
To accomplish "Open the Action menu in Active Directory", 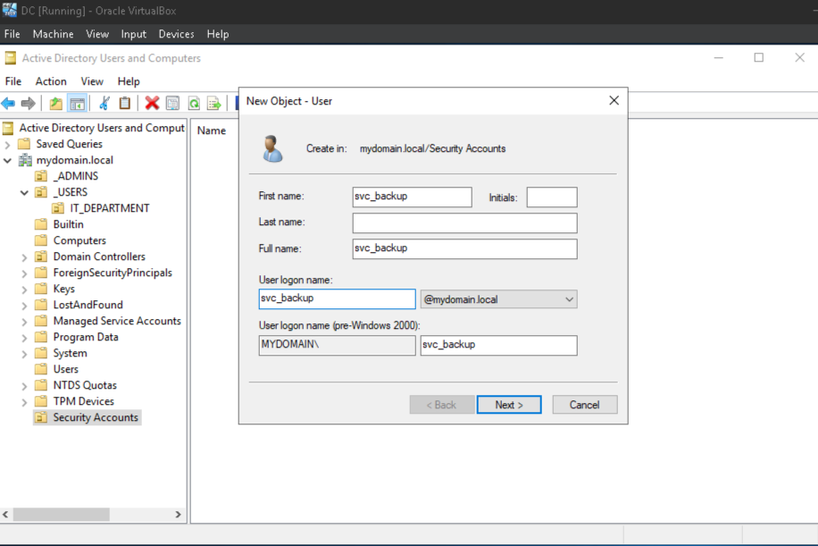I will click(51, 81).
